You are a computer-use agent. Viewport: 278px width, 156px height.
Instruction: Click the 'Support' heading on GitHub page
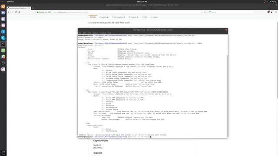coord(97,153)
